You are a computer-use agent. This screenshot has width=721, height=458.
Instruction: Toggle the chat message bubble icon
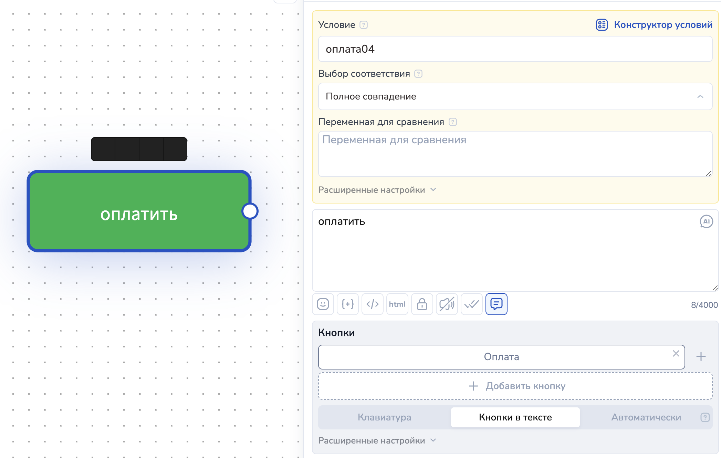tap(496, 304)
